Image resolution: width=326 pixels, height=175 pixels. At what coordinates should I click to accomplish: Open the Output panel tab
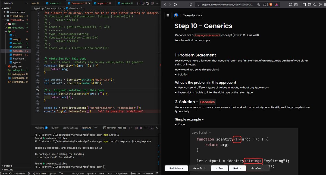[x=55, y=128]
